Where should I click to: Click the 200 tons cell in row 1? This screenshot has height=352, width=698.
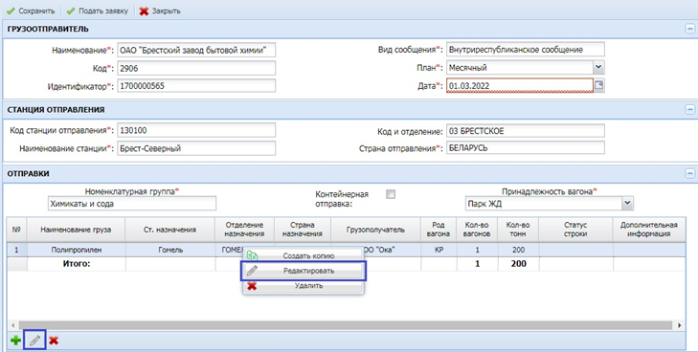(518, 250)
